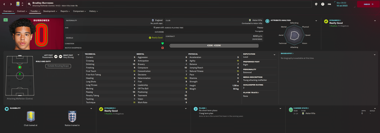Click the Eligibility graduation cap icon
The height and width of the screenshot is (133, 380).
(x=7, y=109)
